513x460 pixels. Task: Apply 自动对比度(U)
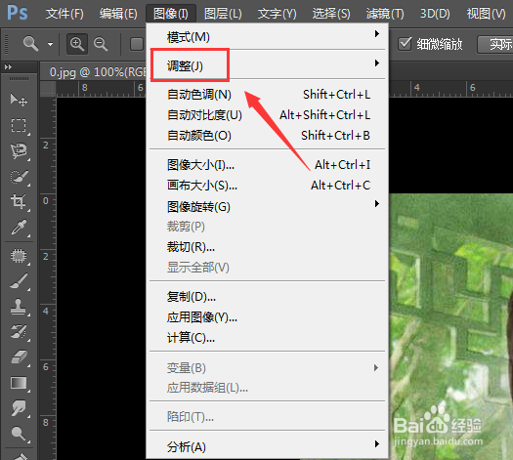point(268,115)
